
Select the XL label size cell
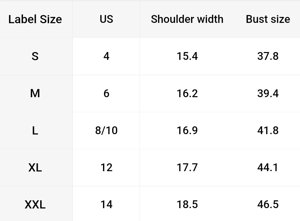35,168
